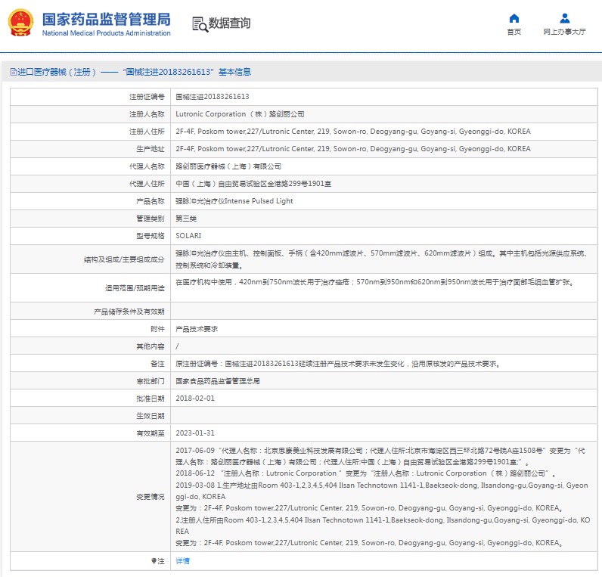Click the 网上办事大厅 label
This screenshot has height=577, width=602.
(564, 32)
